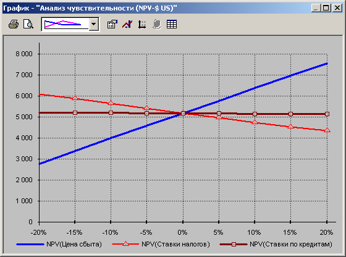Open chart properties icon

112,24
